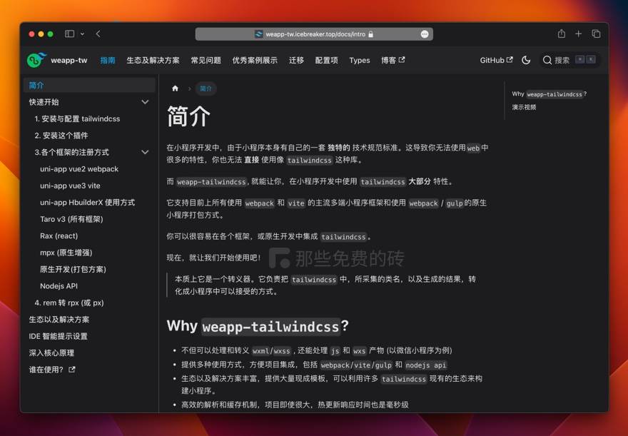Click the browser share icon
Image resolution: width=628 pixels, height=436 pixels.
[561, 34]
